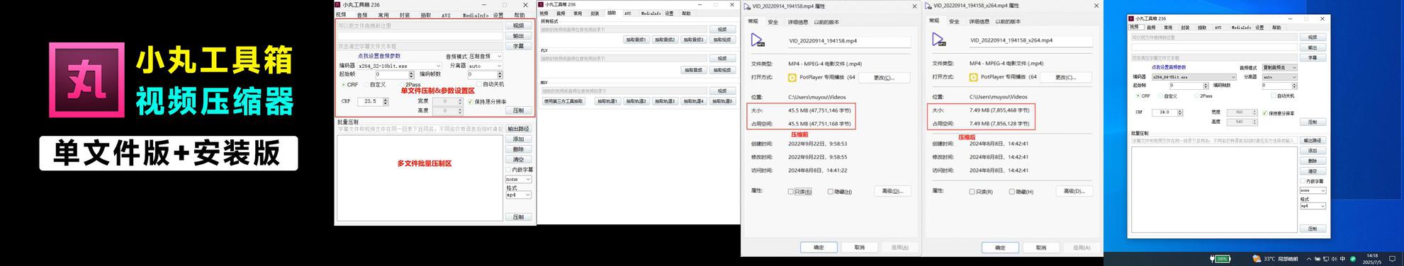Image resolution: width=1404 pixels, height=266 pixels.
Task: Open the volume icon in system tray
Action: (x=1335, y=259)
